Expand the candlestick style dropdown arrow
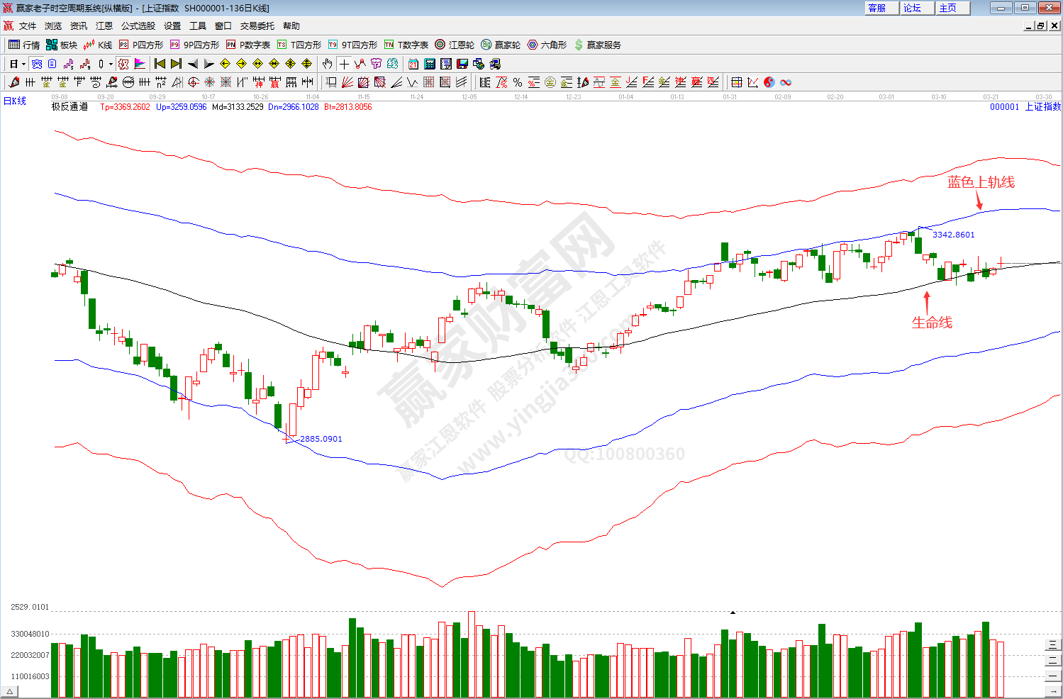1063x699 pixels. [x=111, y=64]
